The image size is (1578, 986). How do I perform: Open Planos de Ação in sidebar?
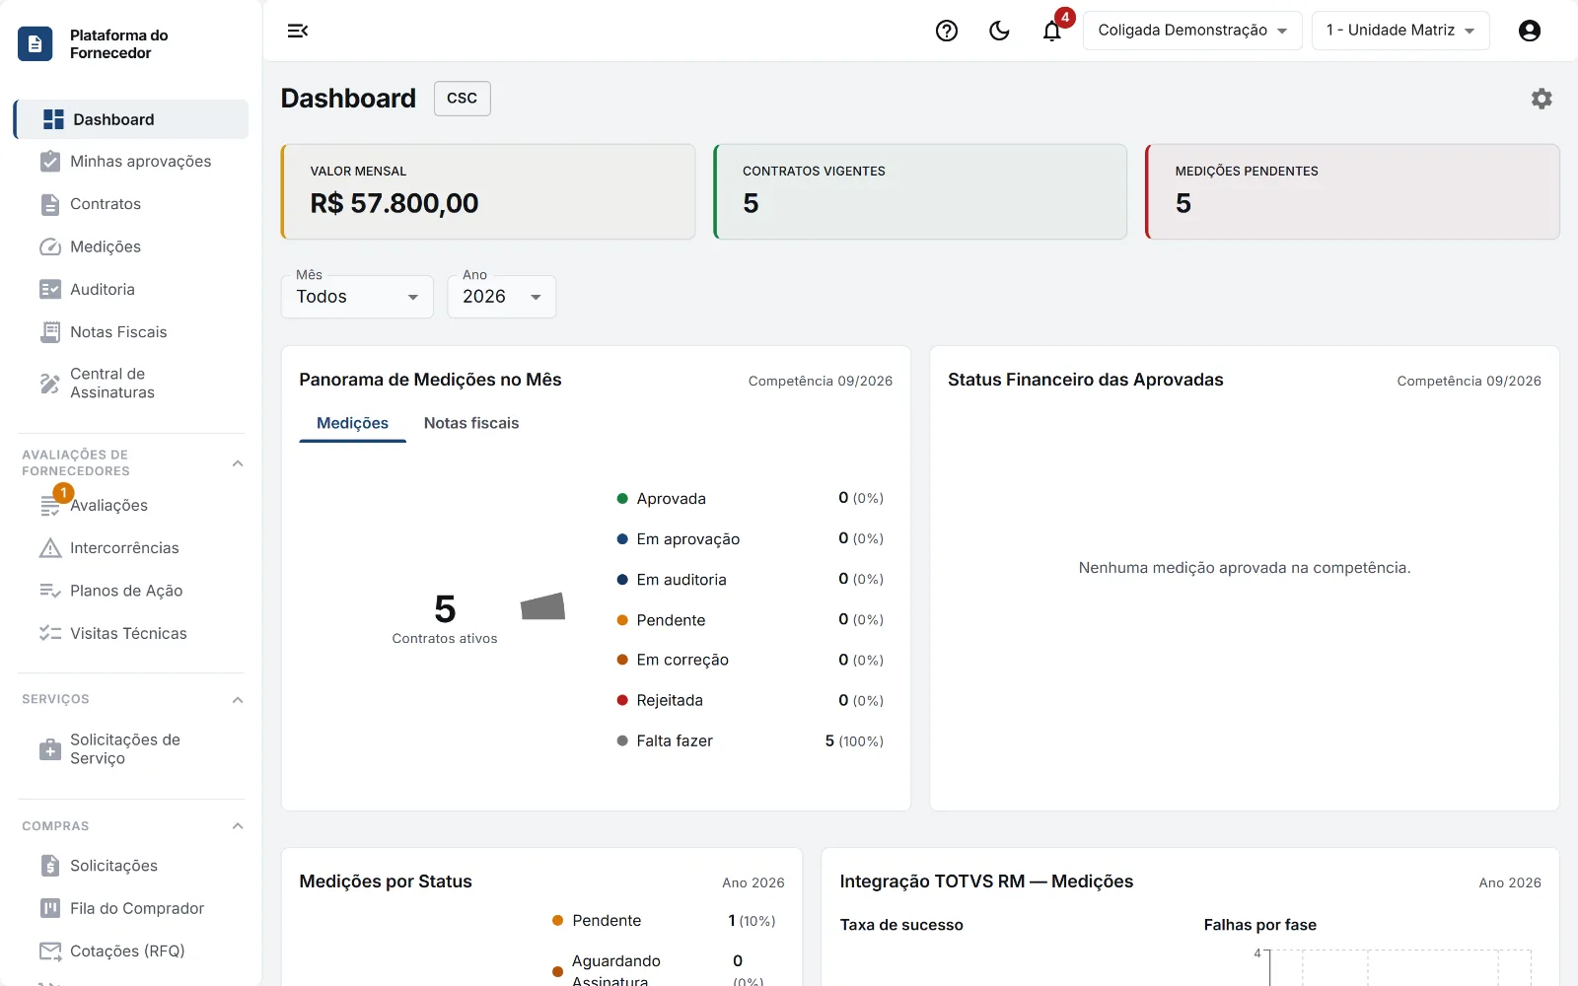pyautogui.click(x=131, y=591)
